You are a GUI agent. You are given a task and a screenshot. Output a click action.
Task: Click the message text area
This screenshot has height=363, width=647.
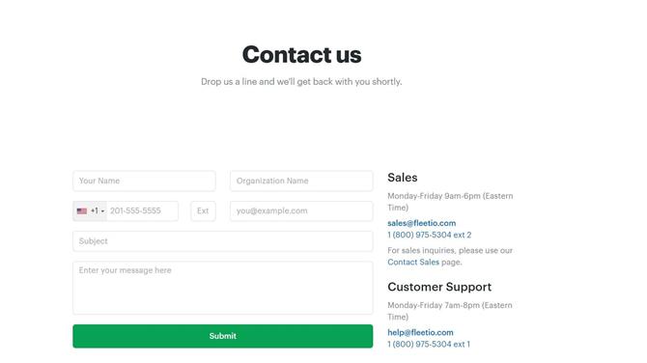tap(223, 288)
